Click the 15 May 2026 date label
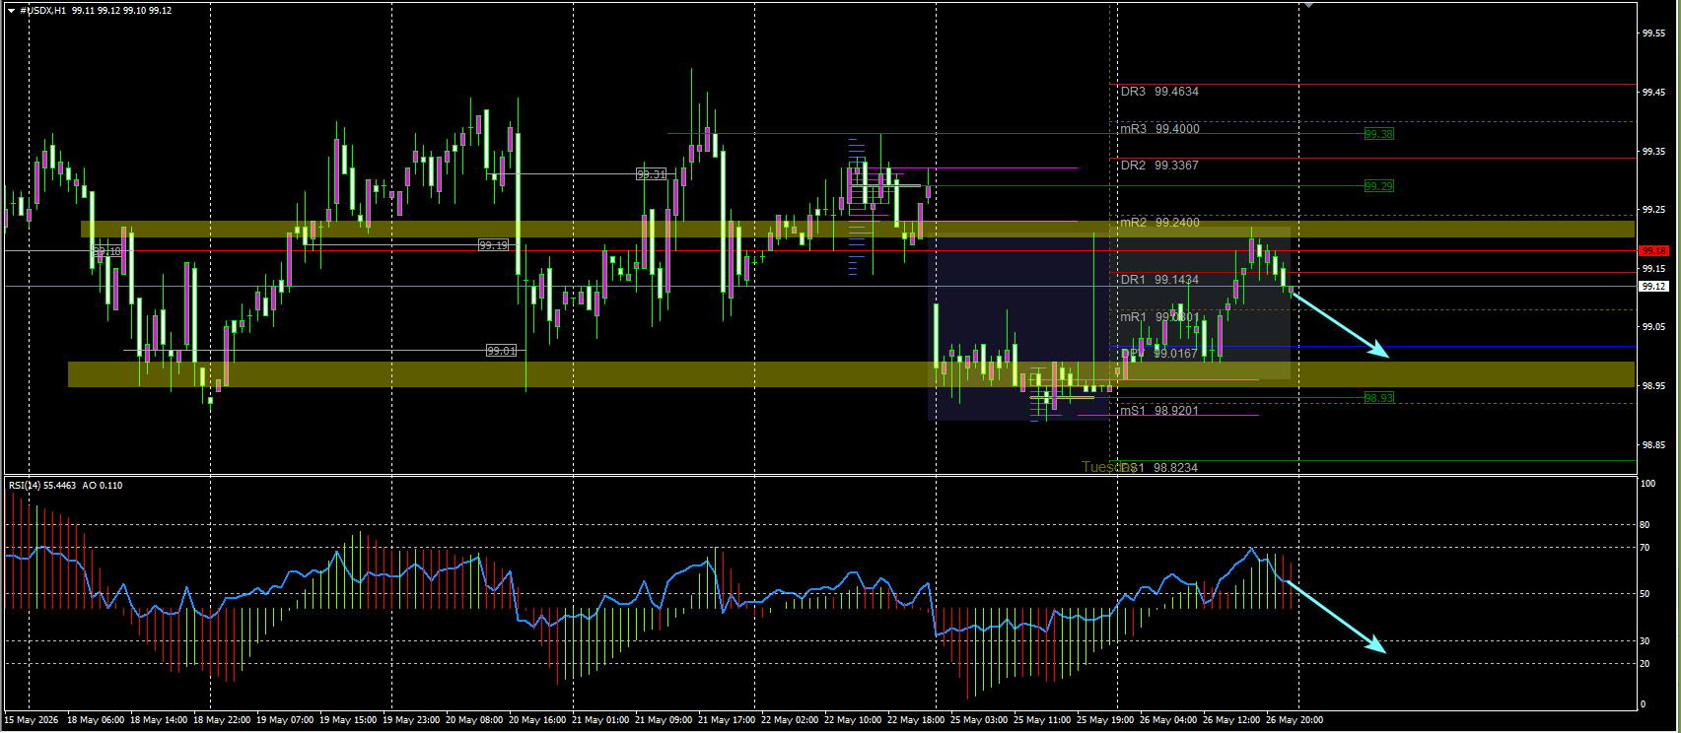The height and width of the screenshot is (733, 1681). 32,720
